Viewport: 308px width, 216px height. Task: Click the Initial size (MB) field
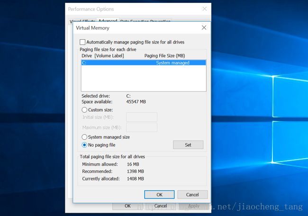coord(142,117)
